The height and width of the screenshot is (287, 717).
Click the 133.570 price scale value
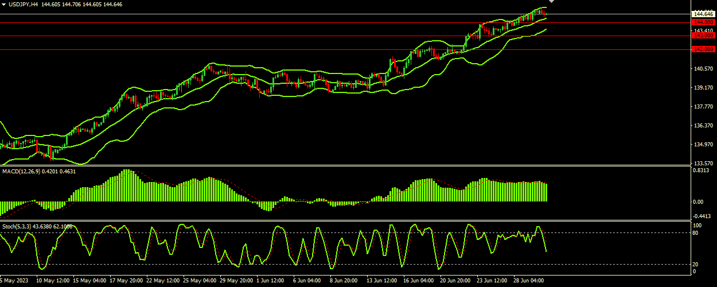coord(703,163)
